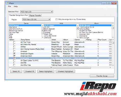Select All Killer No Filler album

coord(85,31)
